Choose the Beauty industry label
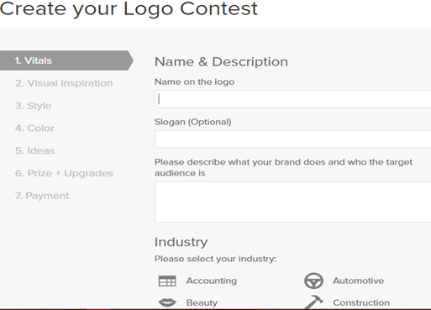431x310 pixels. click(x=202, y=302)
